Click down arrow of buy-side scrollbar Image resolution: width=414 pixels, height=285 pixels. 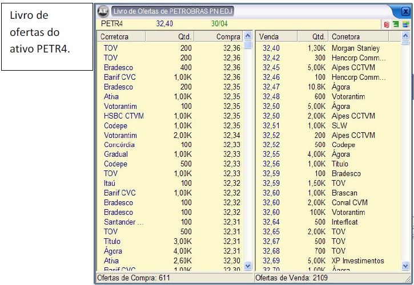click(248, 266)
